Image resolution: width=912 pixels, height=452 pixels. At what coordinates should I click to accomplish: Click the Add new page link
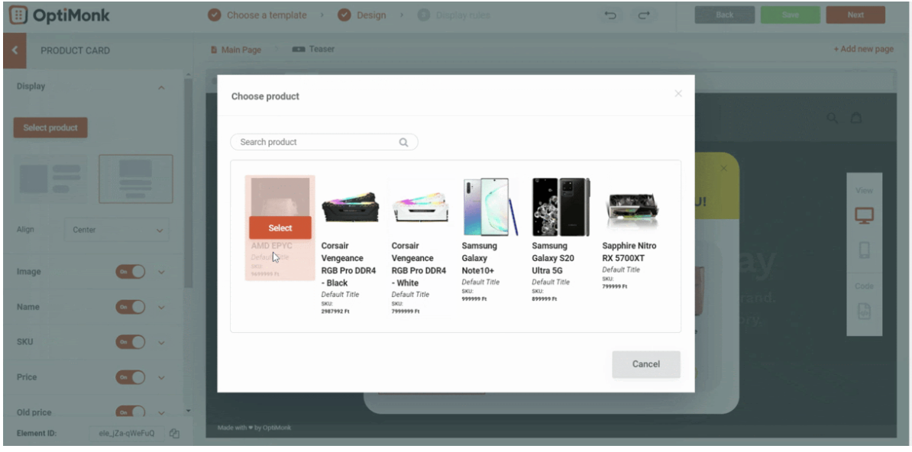coord(864,49)
